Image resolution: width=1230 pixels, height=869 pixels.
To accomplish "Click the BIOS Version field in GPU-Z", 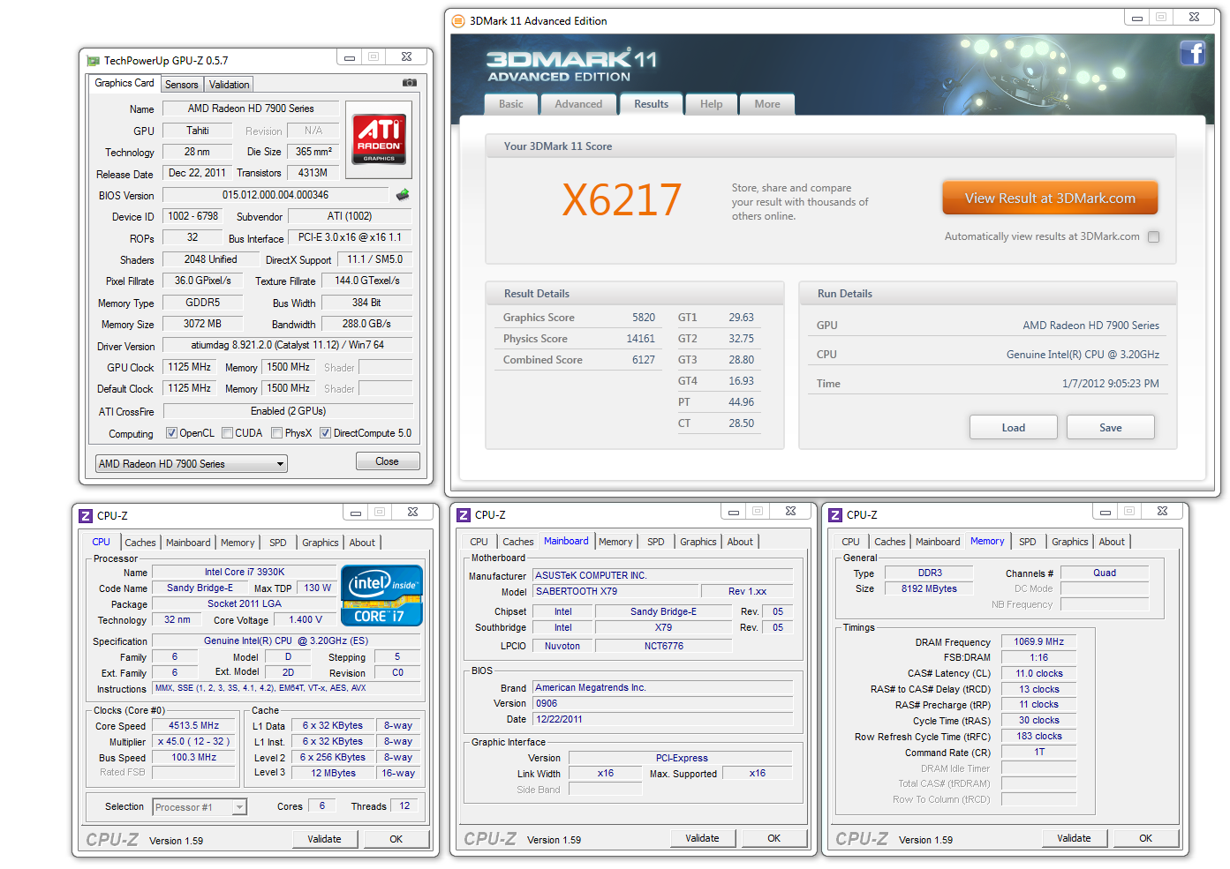I will point(275,195).
